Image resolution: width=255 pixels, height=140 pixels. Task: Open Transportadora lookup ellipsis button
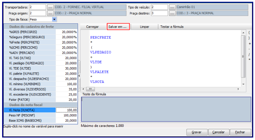click(50, 7)
